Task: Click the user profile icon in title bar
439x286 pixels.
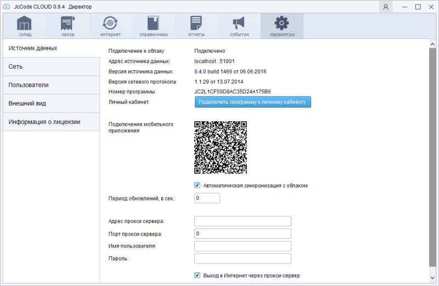Action: (386, 7)
